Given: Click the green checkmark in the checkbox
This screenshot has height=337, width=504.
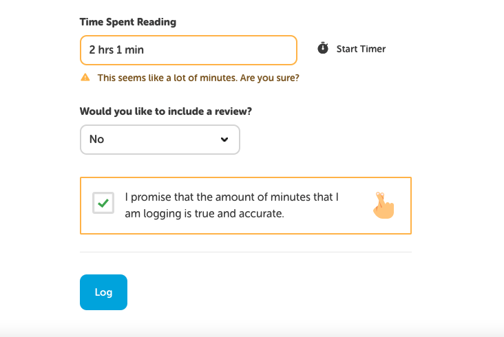Looking at the screenshot, I should [103, 204].
